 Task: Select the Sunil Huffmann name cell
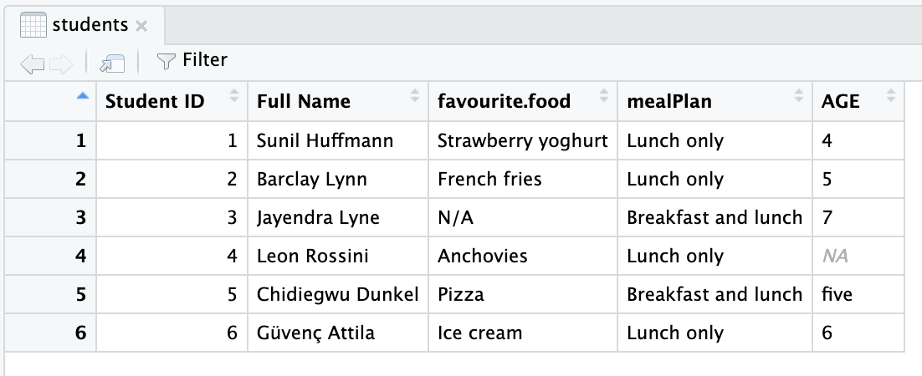coord(325,141)
